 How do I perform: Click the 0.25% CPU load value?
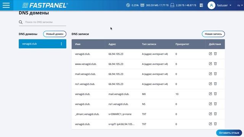pos(135,5)
